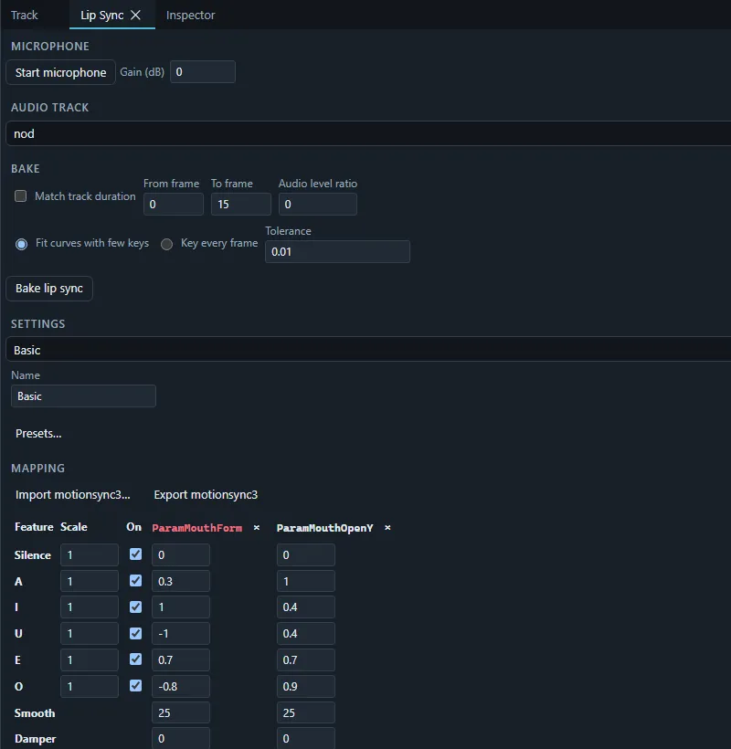Click the ParamMouthForm column header
Screen dimensions: 731x749
coord(196,528)
